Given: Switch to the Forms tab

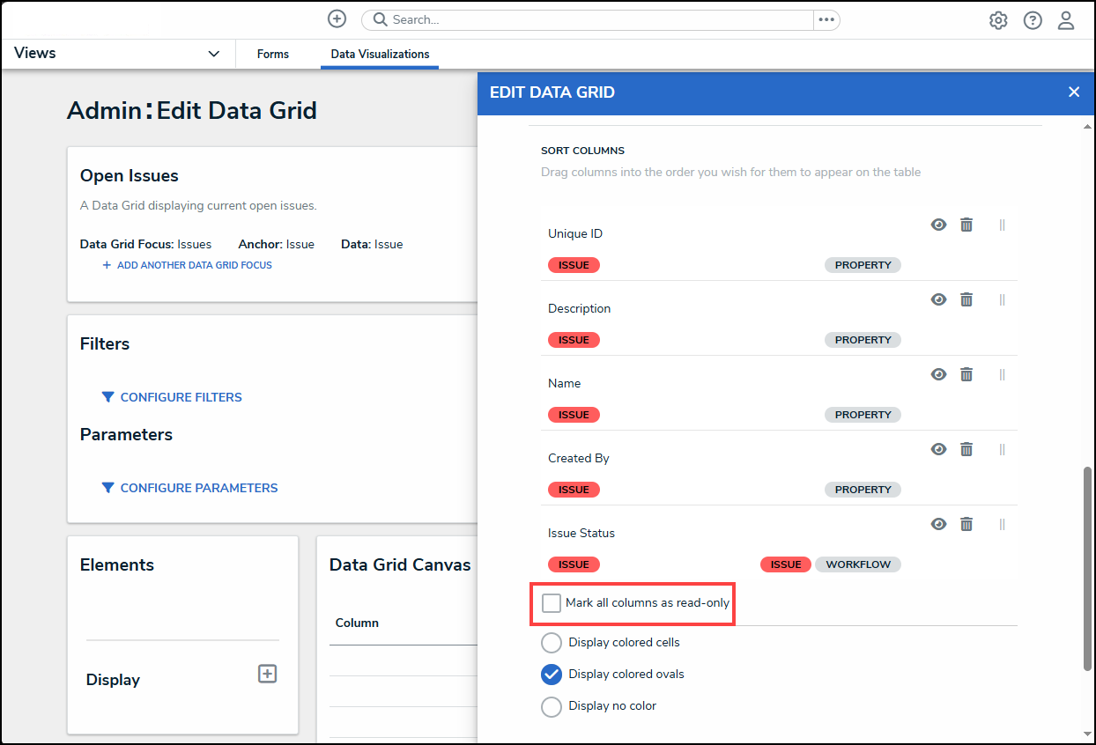Looking at the screenshot, I should [x=273, y=54].
